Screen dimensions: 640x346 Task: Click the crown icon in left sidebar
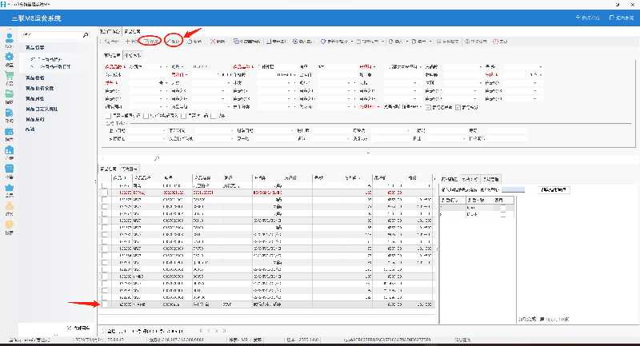tap(10, 187)
